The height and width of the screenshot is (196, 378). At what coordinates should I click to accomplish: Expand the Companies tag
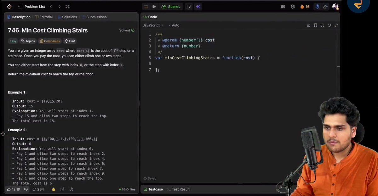point(50,41)
